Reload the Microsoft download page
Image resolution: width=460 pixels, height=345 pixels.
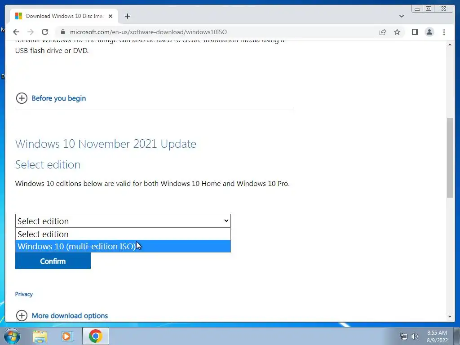point(45,32)
